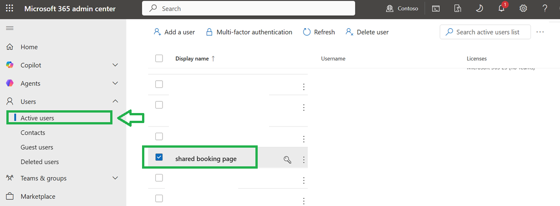Tick the checkbox two rows below shared booking page

click(x=159, y=198)
